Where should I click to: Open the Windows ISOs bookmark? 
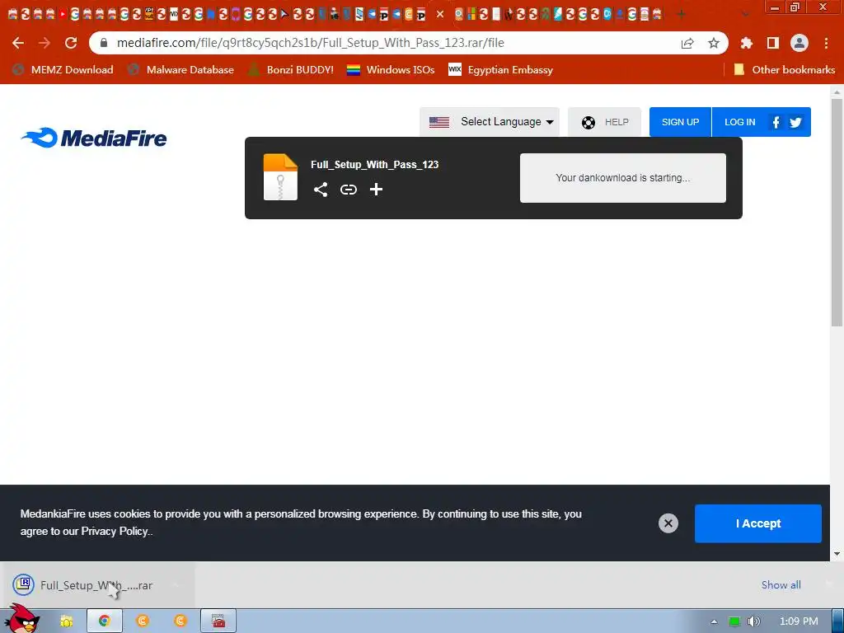[x=391, y=70]
